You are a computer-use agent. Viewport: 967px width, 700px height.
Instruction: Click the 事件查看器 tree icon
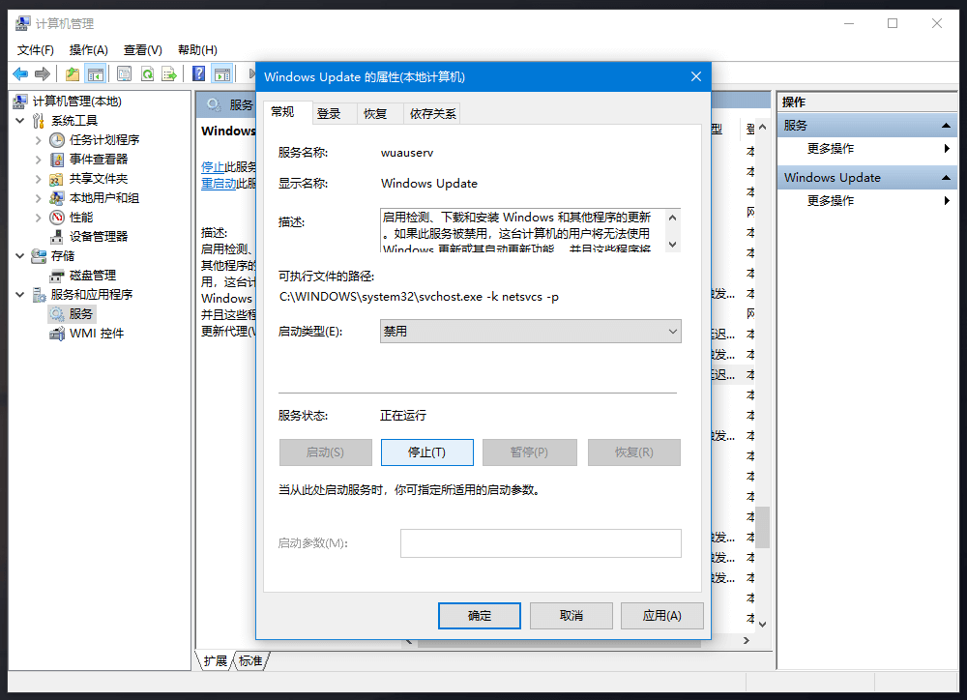click(57, 160)
